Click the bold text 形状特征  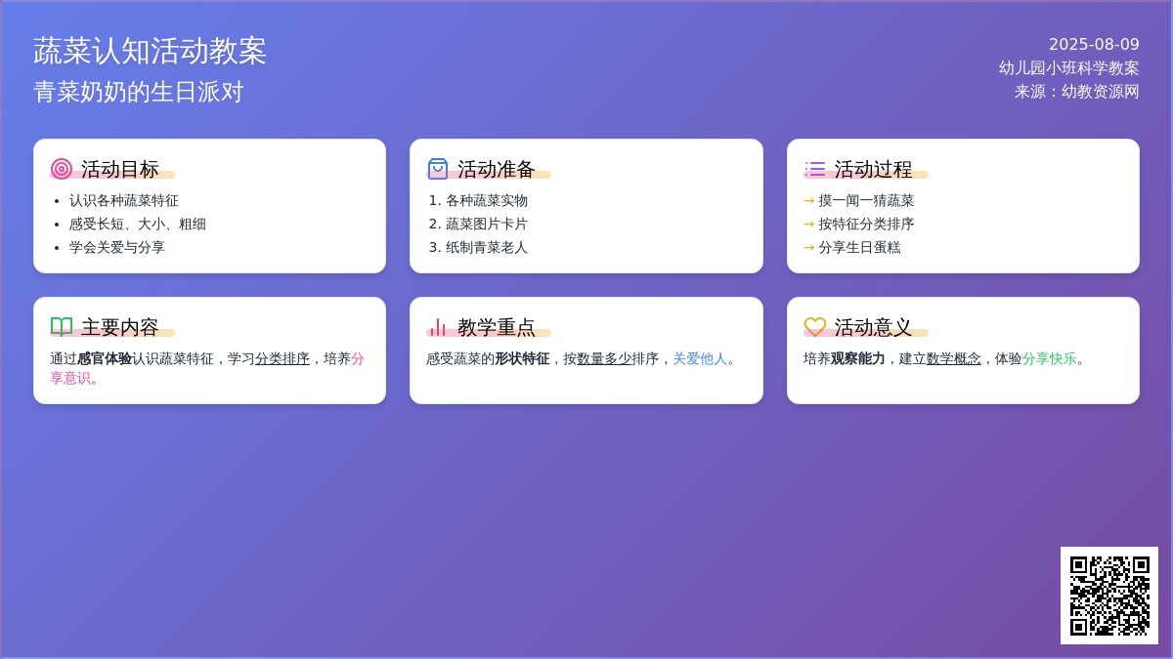(x=522, y=358)
